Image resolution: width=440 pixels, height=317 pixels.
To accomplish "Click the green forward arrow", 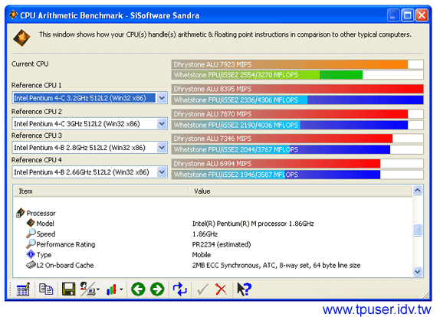I will (x=157, y=289).
